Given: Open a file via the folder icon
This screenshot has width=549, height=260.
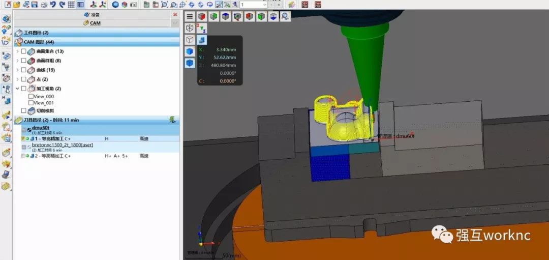Looking at the screenshot, I should pos(16,5).
